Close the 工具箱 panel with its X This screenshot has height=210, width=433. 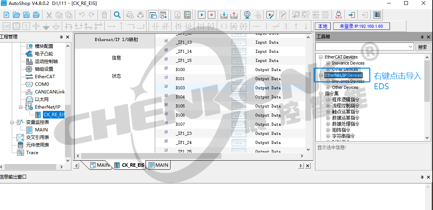coord(428,37)
